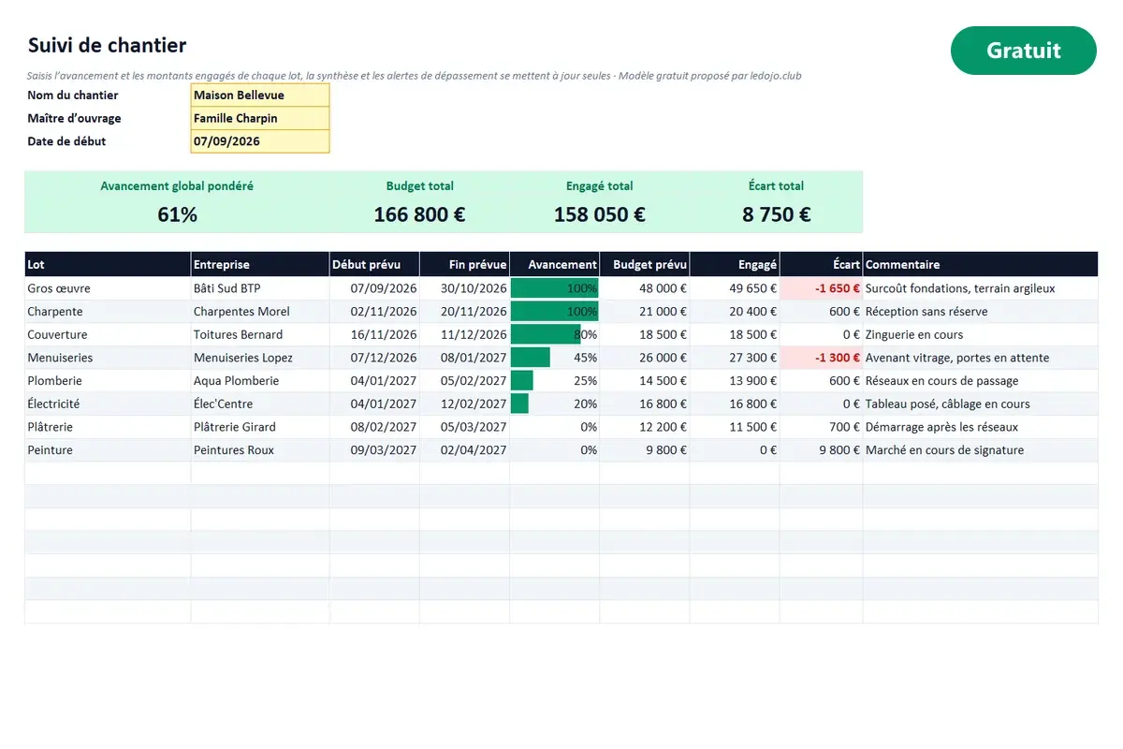Screen dimensions: 1123x749
Task: Select the Date de début label
Action: pyautogui.click(x=66, y=141)
